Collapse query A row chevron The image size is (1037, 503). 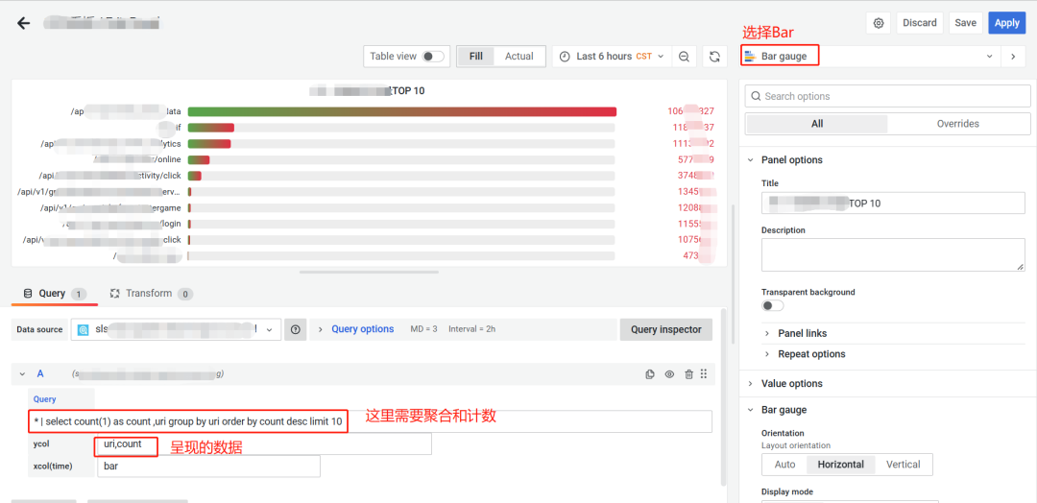(x=22, y=374)
